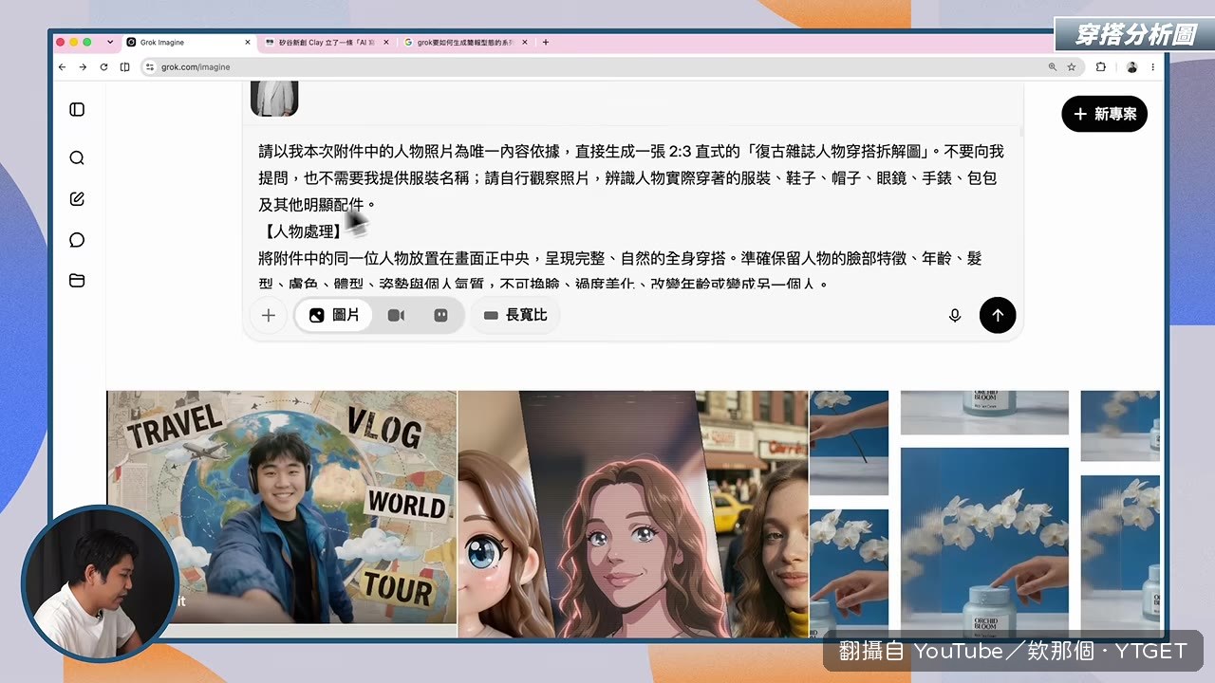The image size is (1215, 683).
Task: Open the projects folder icon in sidebar
Action: [x=77, y=281]
